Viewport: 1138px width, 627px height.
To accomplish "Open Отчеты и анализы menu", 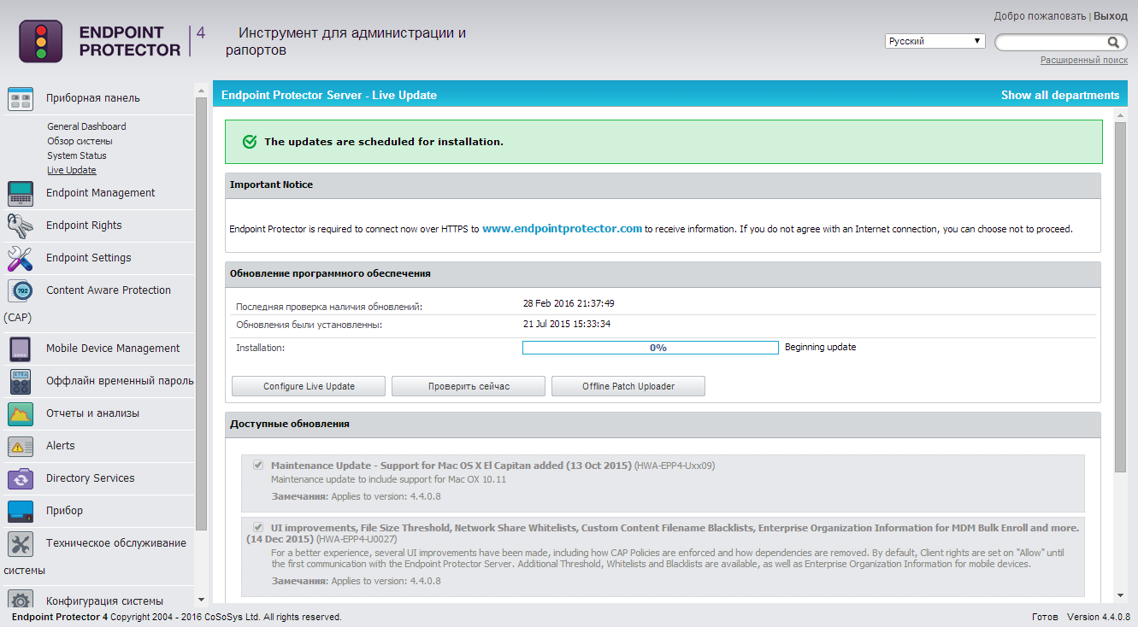I will [x=92, y=413].
